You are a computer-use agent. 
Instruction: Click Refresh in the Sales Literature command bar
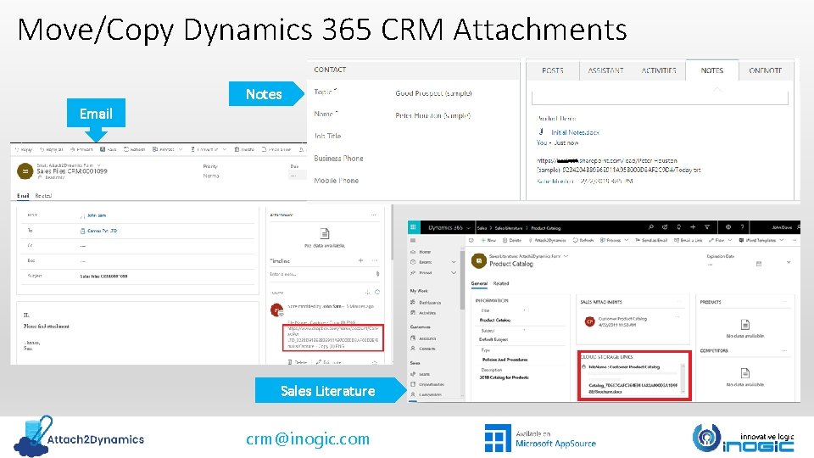[x=583, y=240]
